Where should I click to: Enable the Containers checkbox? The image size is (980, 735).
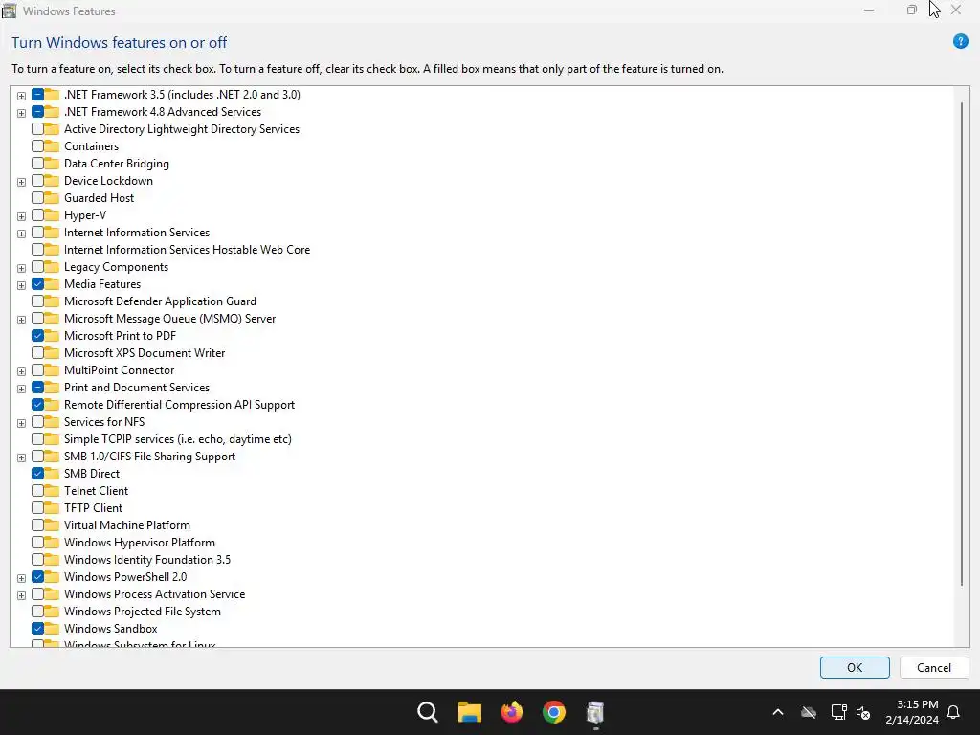(37, 146)
